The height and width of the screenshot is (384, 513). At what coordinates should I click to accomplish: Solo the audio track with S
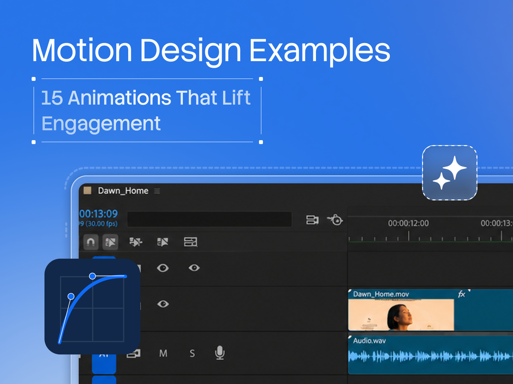(192, 353)
